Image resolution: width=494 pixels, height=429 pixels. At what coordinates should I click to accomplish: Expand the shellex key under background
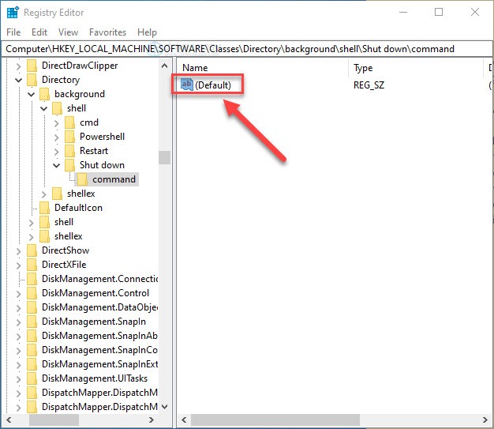click(43, 194)
